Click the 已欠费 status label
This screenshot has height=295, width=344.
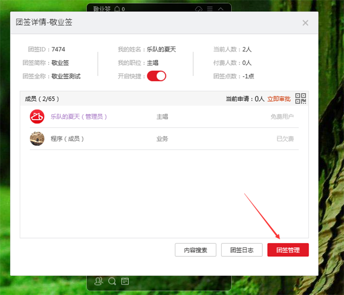tap(285, 139)
